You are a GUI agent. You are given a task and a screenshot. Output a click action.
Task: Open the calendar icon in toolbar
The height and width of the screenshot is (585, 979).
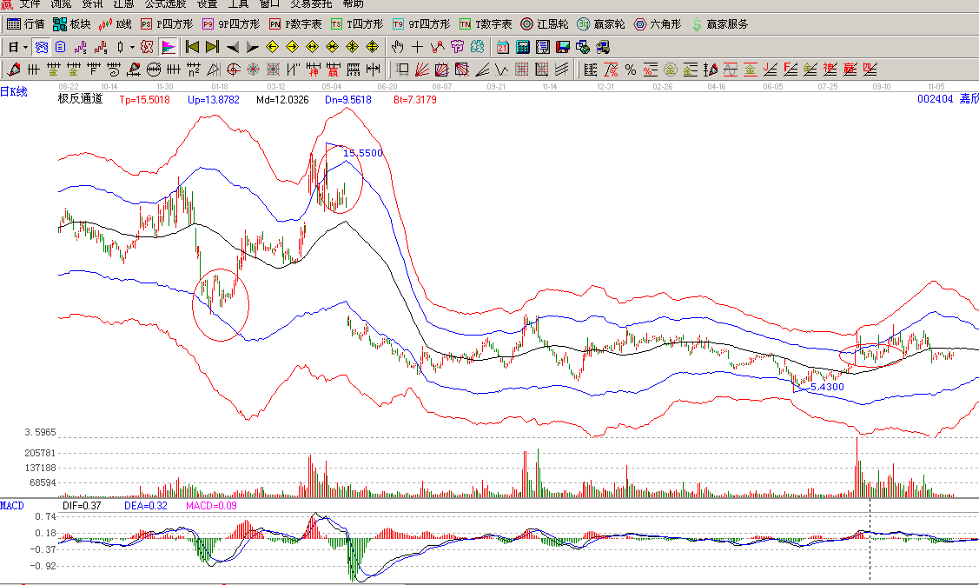(x=503, y=47)
